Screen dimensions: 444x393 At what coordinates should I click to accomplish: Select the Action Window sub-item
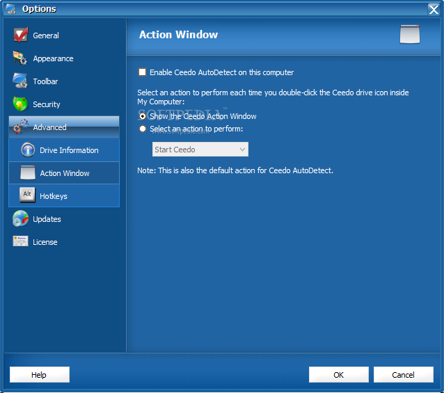[64, 173]
